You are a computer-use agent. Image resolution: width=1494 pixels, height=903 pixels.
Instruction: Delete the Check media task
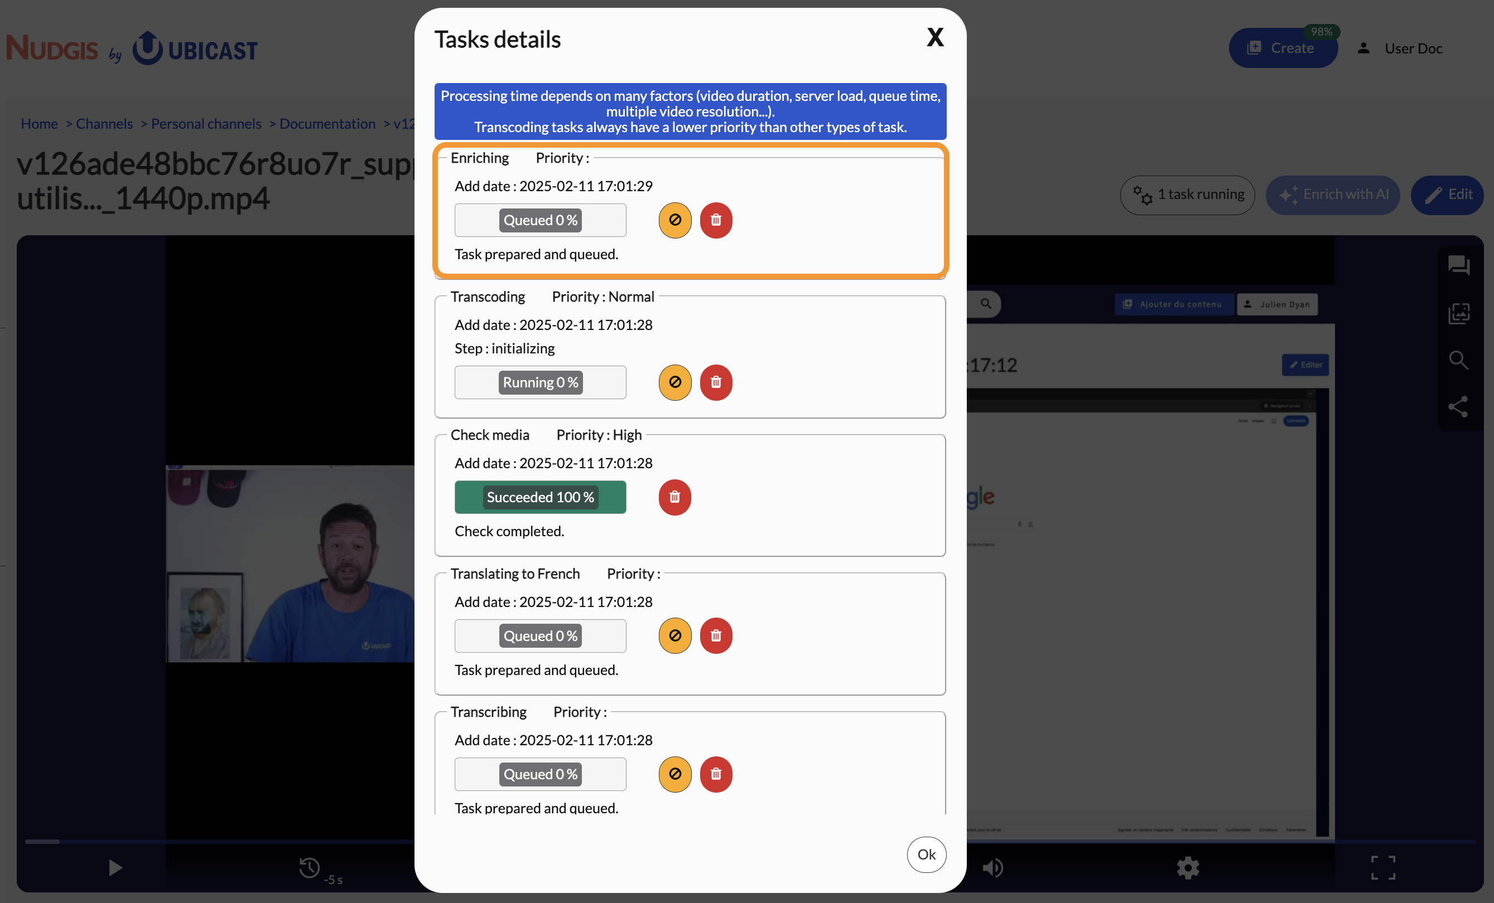[x=675, y=497]
